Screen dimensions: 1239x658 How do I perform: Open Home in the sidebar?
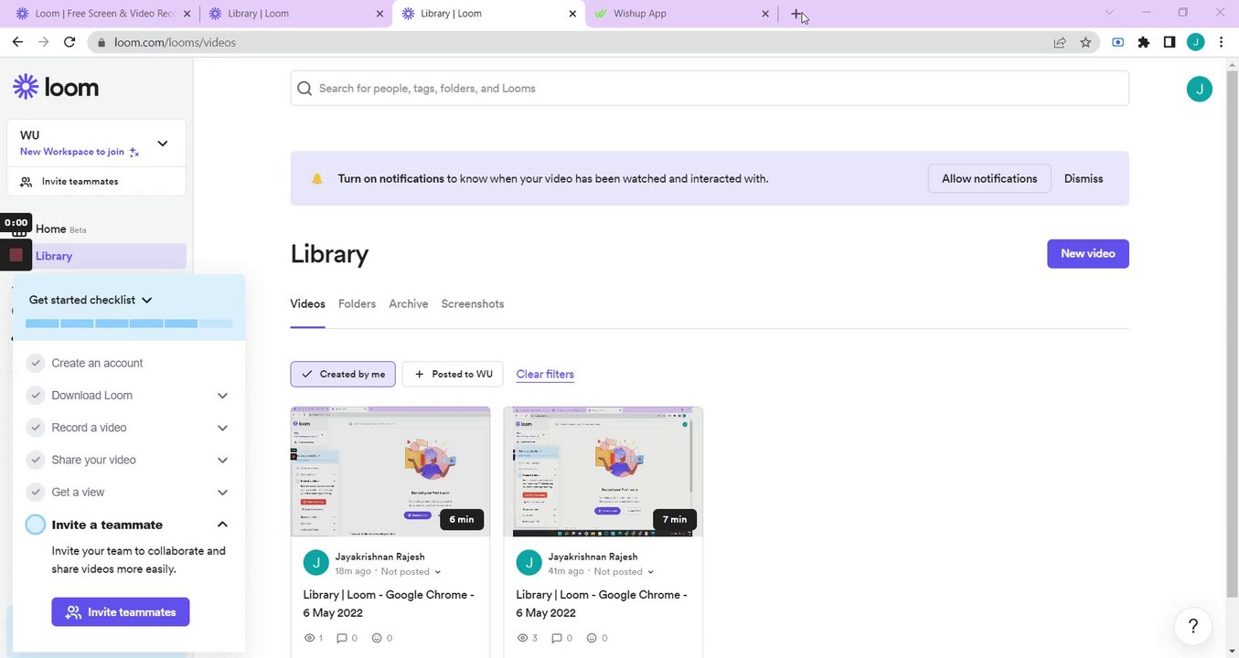point(50,229)
